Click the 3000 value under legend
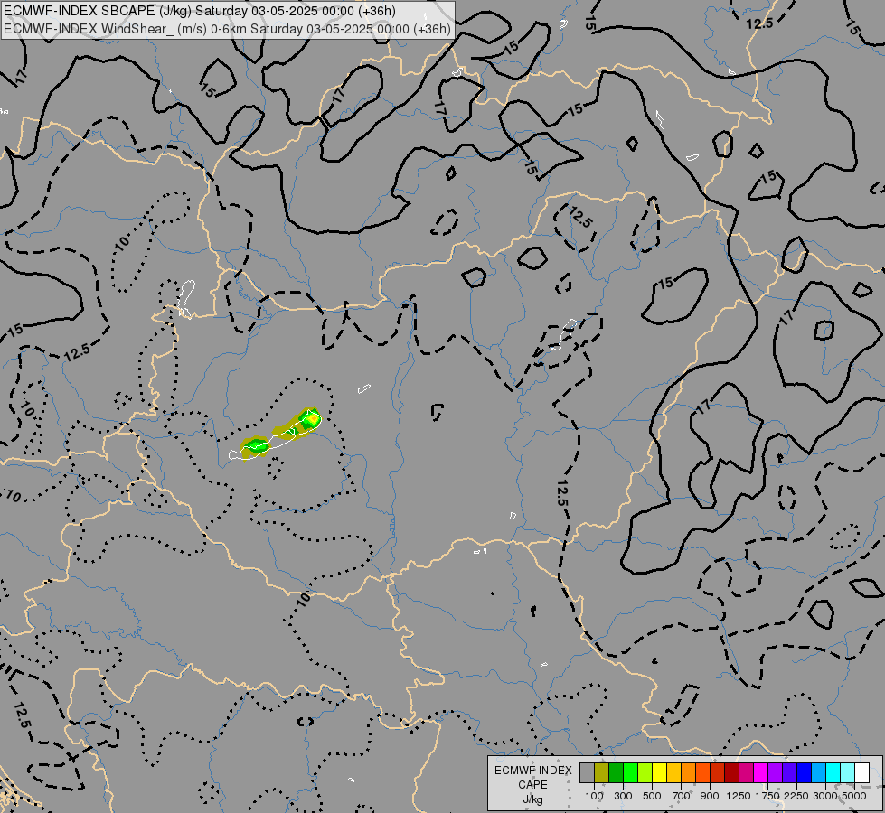Viewport: 885px width, 813px height. pyautogui.click(x=825, y=796)
